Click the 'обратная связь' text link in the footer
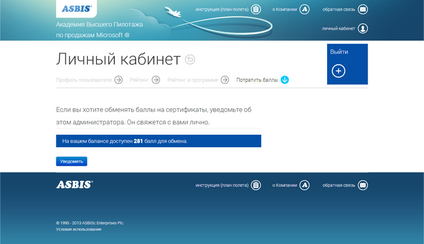This screenshot has height=244, width=424. pos(338,185)
